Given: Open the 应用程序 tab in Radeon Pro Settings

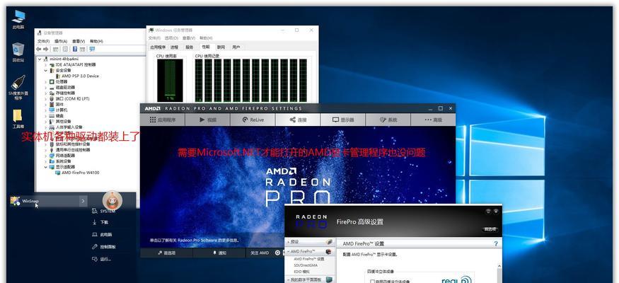Looking at the screenshot, I should [x=163, y=120].
